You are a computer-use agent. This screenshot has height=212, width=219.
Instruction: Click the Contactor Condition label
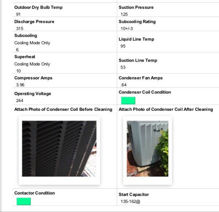point(34,193)
